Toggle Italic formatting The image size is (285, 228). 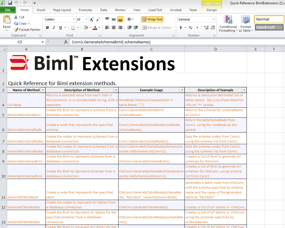(54, 28)
